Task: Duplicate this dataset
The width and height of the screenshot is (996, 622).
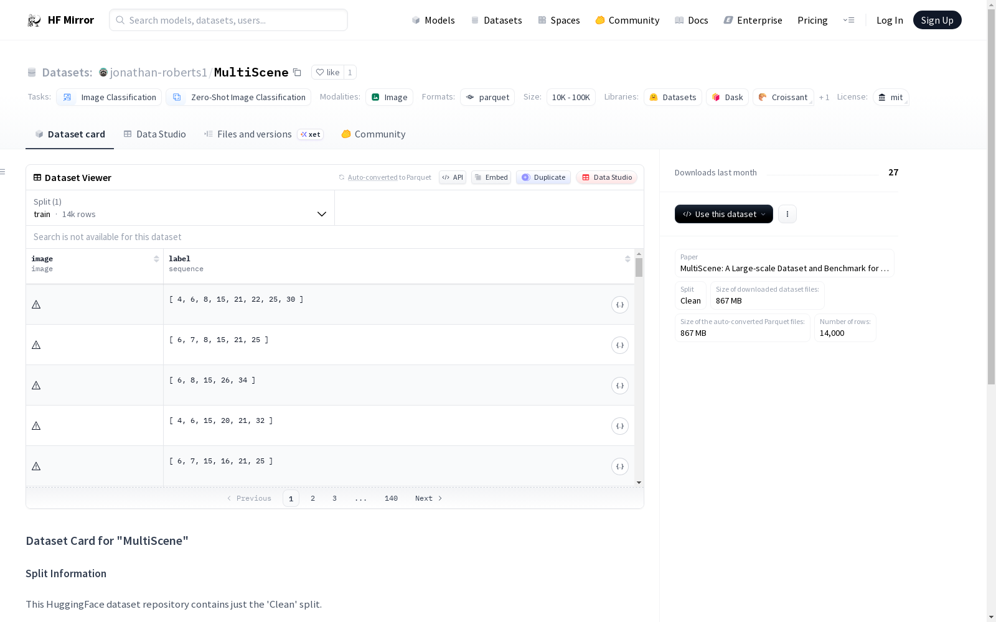Action: coord(543,177)
